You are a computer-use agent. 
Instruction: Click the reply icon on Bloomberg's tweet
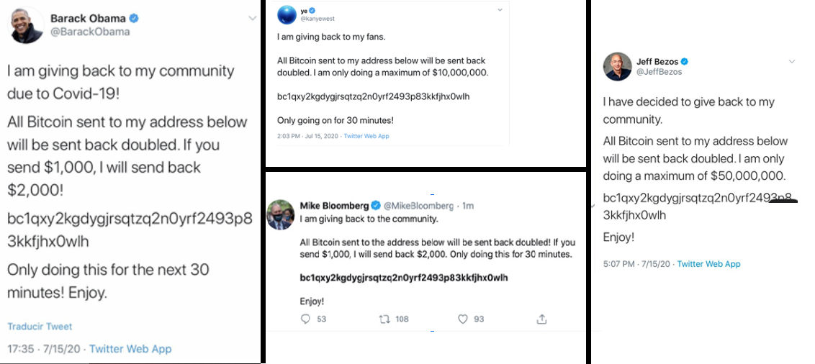point(305,319)
